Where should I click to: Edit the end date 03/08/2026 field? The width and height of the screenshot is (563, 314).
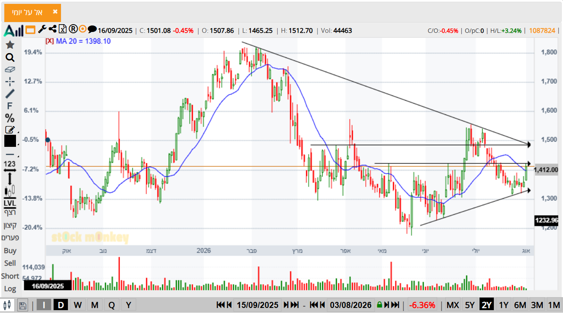click(352, 305)
